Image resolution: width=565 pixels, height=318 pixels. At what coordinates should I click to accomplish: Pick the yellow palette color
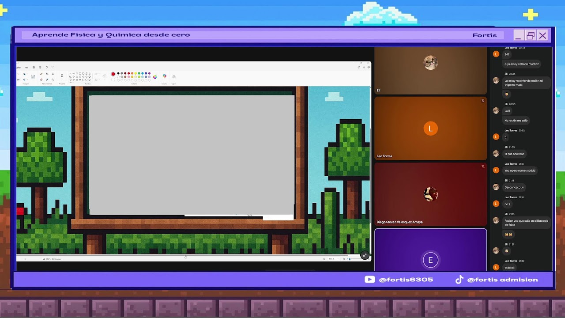(x=136, y=73)
